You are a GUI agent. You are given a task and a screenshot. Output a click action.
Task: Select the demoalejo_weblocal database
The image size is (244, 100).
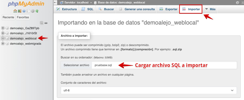click(x=23, y=38)
